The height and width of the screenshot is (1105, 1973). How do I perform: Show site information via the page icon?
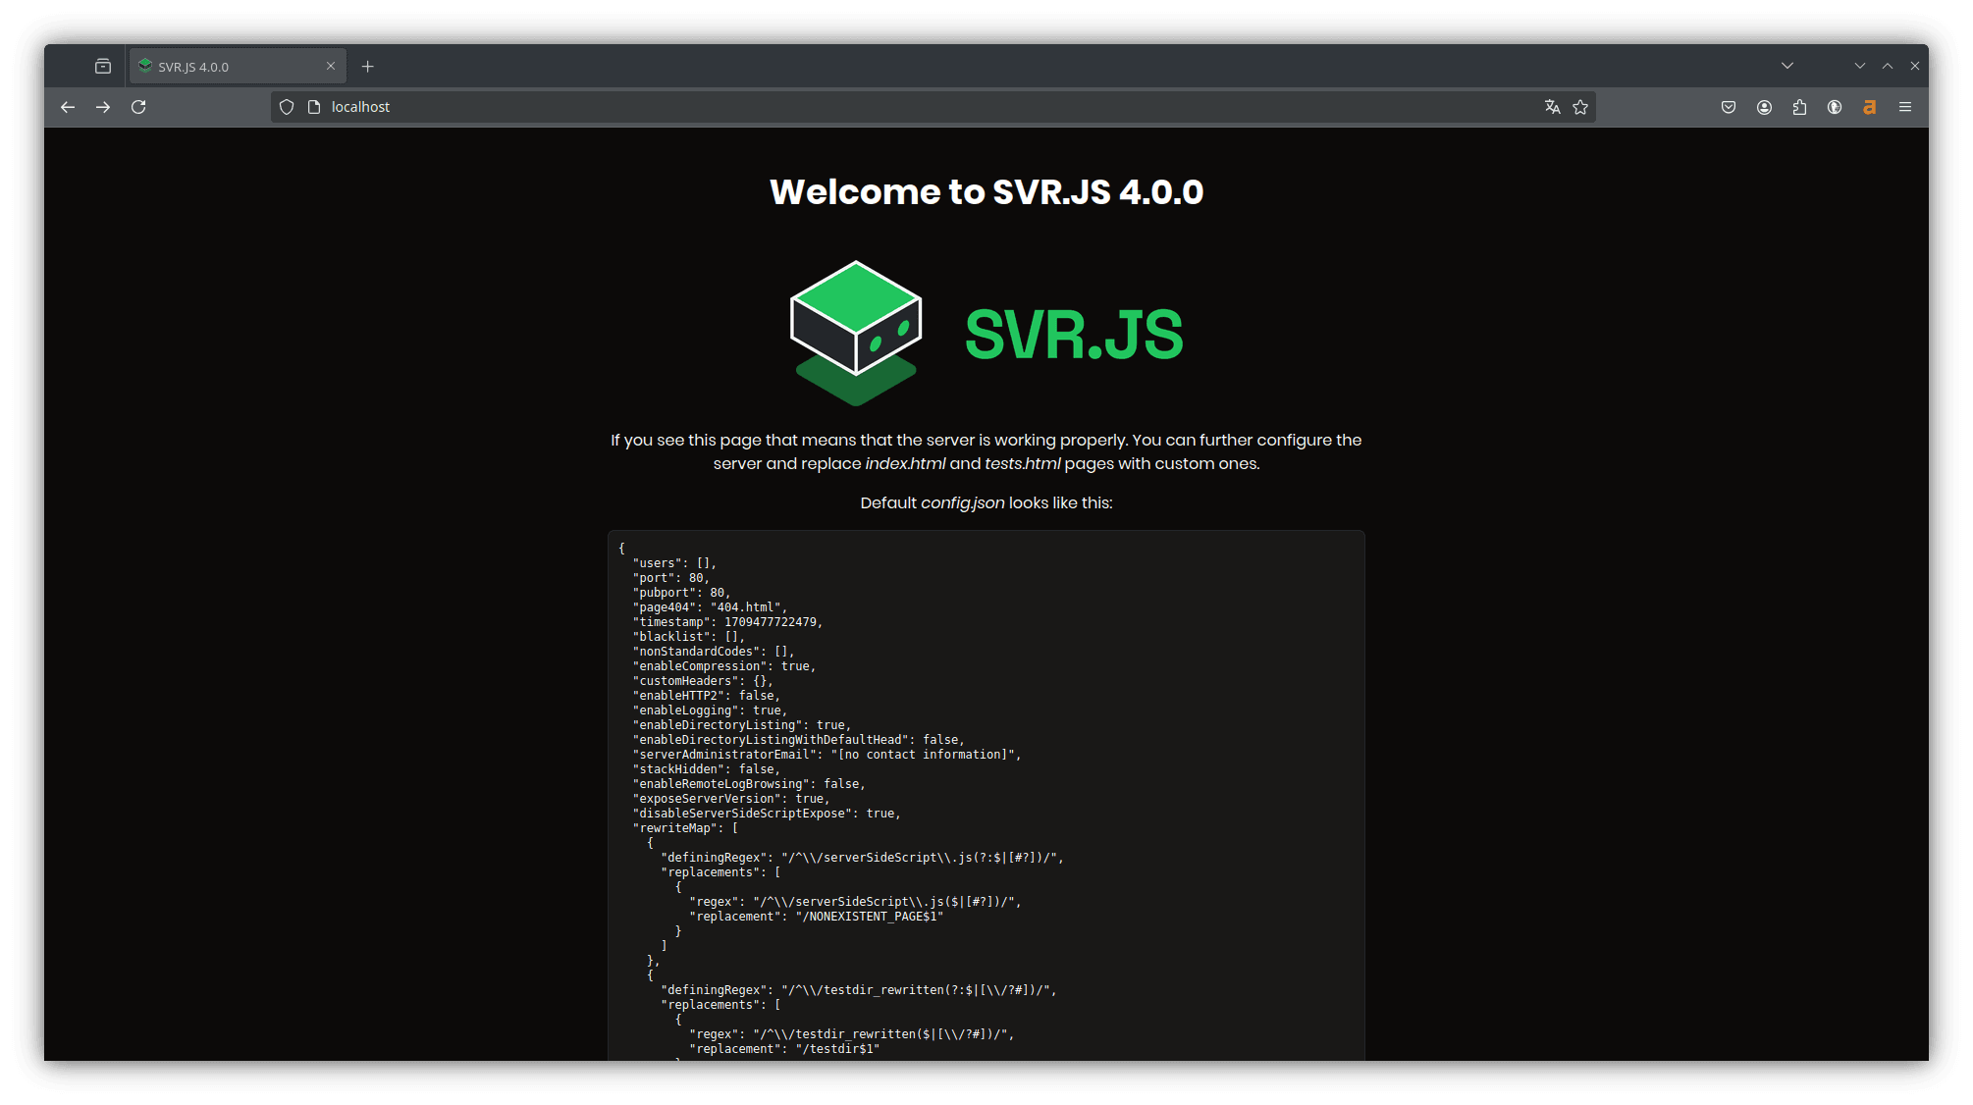pos(314,107)
